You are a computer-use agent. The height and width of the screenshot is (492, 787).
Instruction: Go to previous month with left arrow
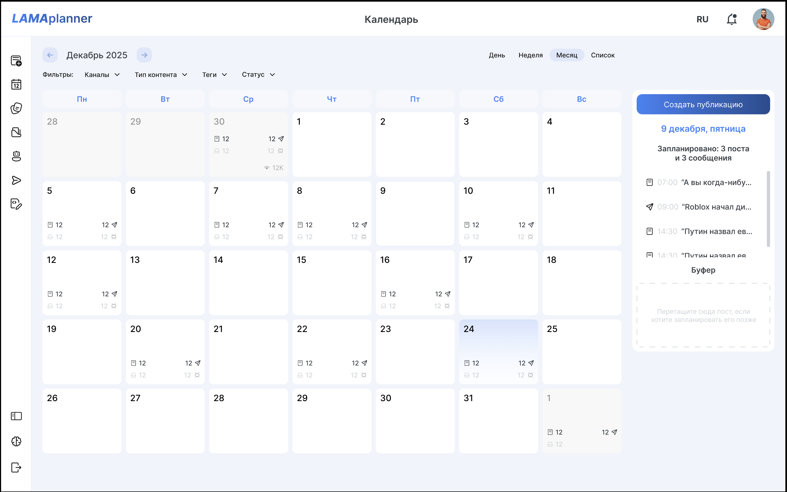[50, 55]
